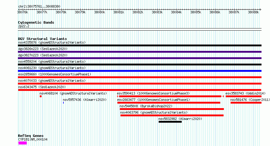This screenshot has height=146, width=270.
Task: Click the 38084k ruler tick label
Action: [176, 12]
